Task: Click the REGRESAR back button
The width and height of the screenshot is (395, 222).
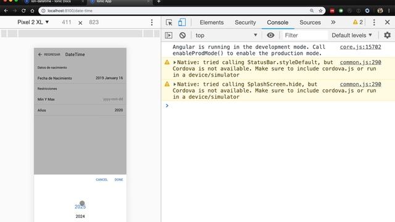Action: pos(49,54)
